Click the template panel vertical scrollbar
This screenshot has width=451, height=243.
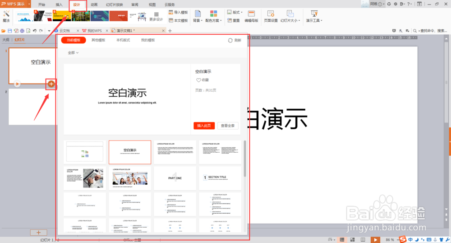tap(245, 159)
